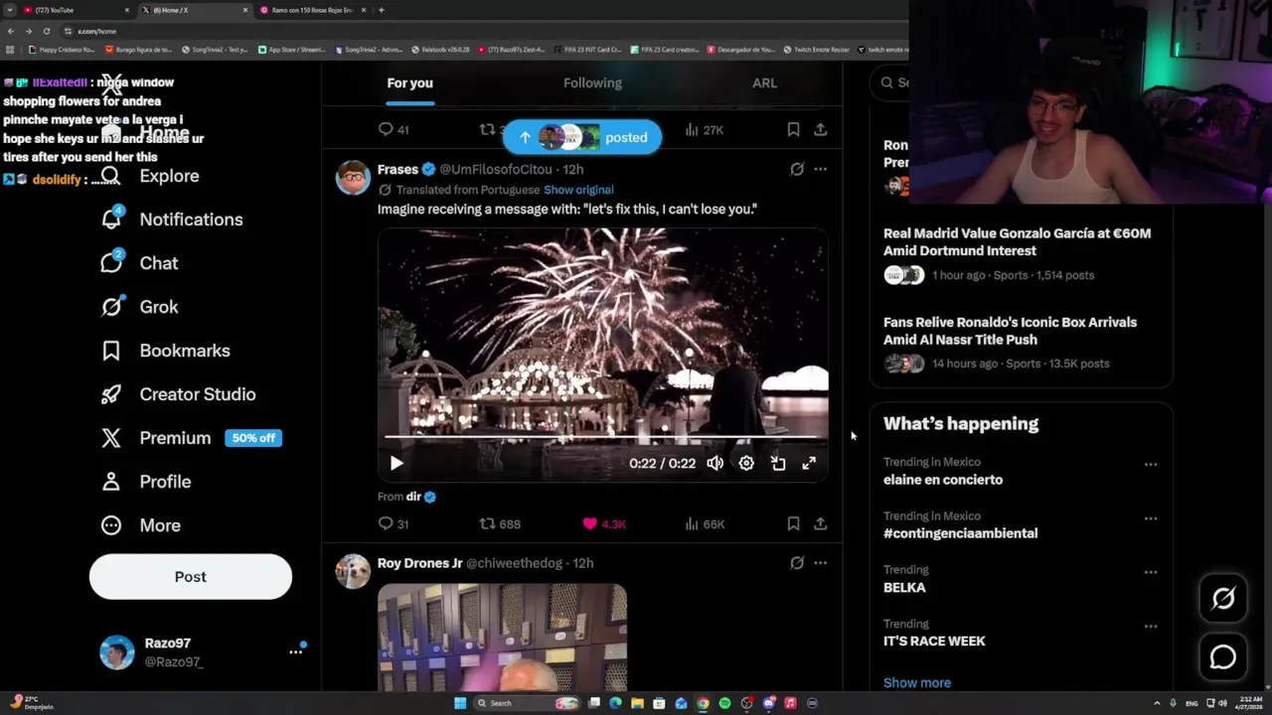
Task: Bookmark the top post with 27K views
Action: 793,129
